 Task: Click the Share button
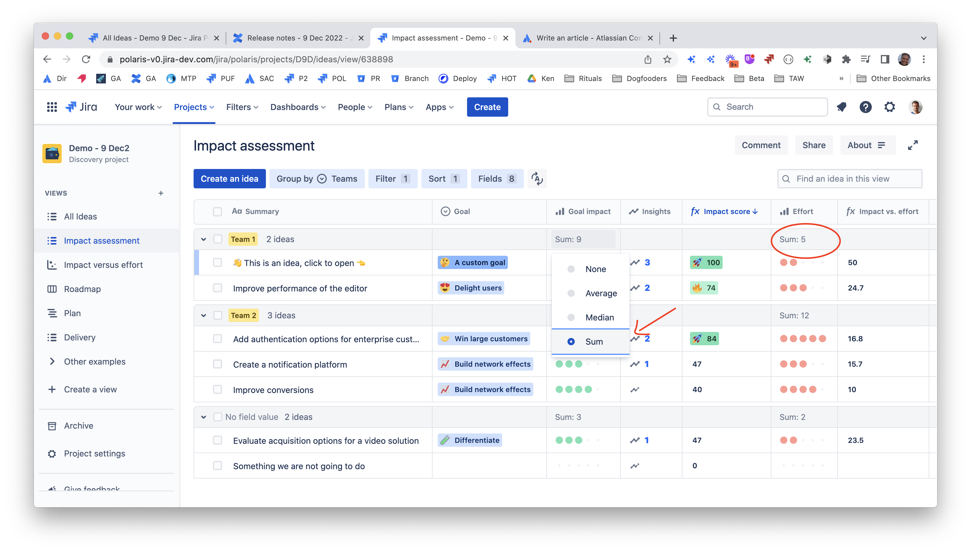(814, 145)
